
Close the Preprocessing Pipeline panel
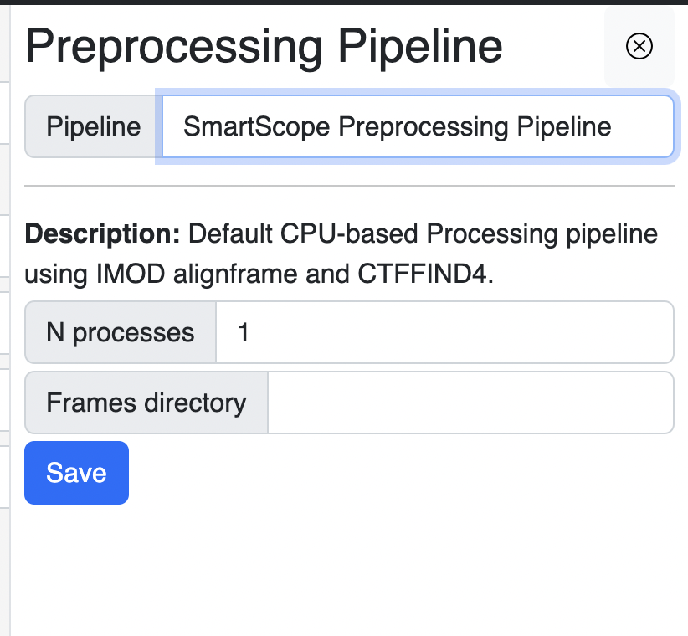639,46
